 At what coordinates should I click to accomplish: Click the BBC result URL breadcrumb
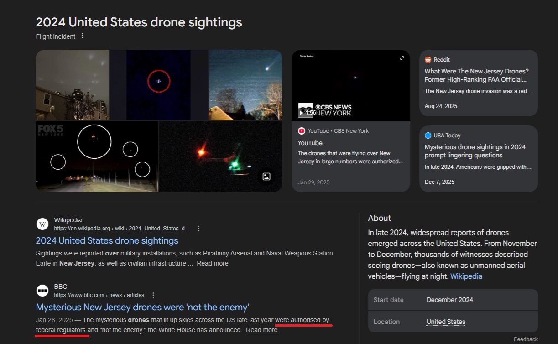(x=99, y=295)
